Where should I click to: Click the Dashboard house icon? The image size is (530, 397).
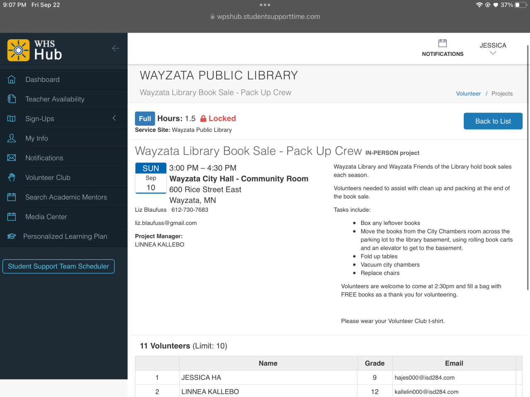pos(12,79)
